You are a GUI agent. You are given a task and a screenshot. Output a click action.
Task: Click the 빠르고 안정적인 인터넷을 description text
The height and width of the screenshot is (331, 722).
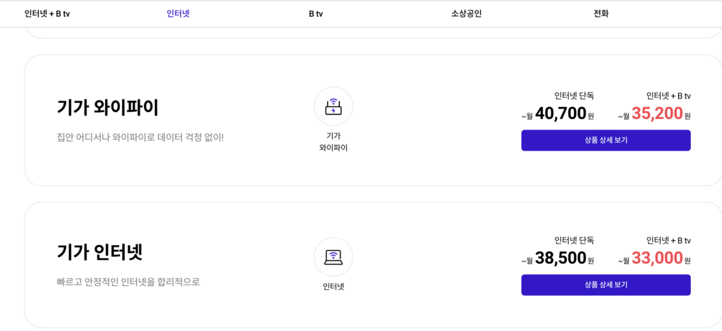[x=128, y=282]
